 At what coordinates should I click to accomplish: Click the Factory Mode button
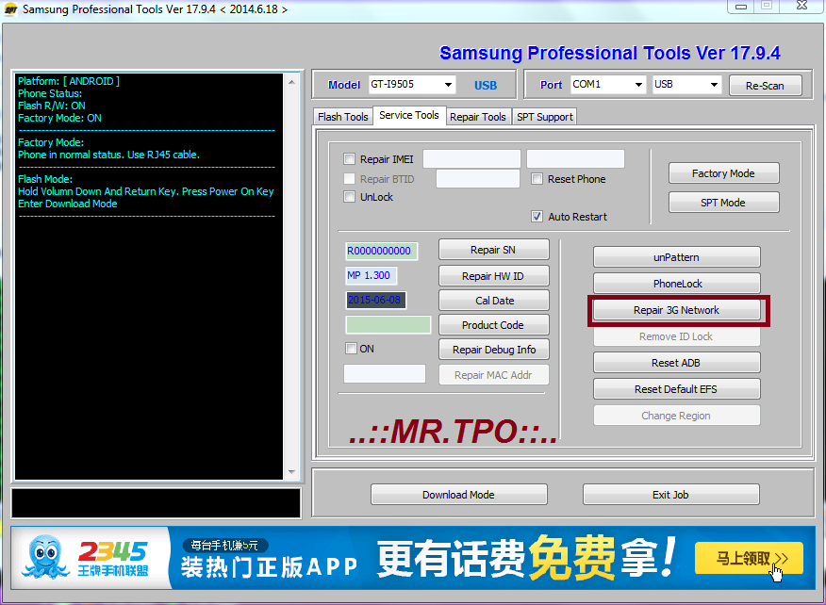click(x=723, y=173)
